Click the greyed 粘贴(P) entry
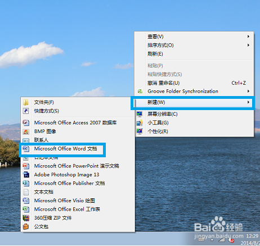Screen dimensions: 260x246 pyautogui.click(x=194, y=66)
